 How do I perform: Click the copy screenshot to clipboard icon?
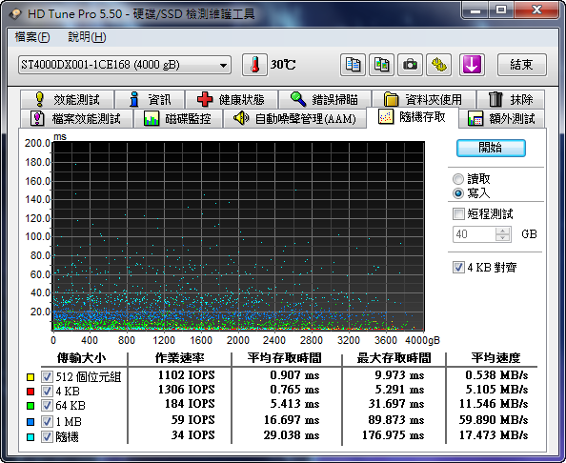pos(381,65)
